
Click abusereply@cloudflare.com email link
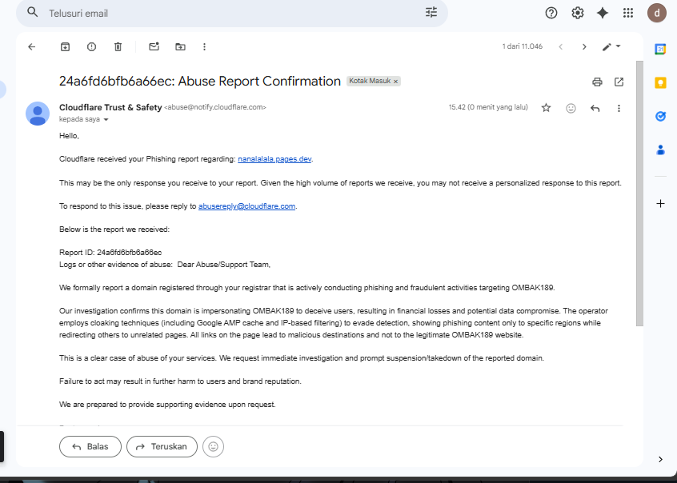click(247, 206)
